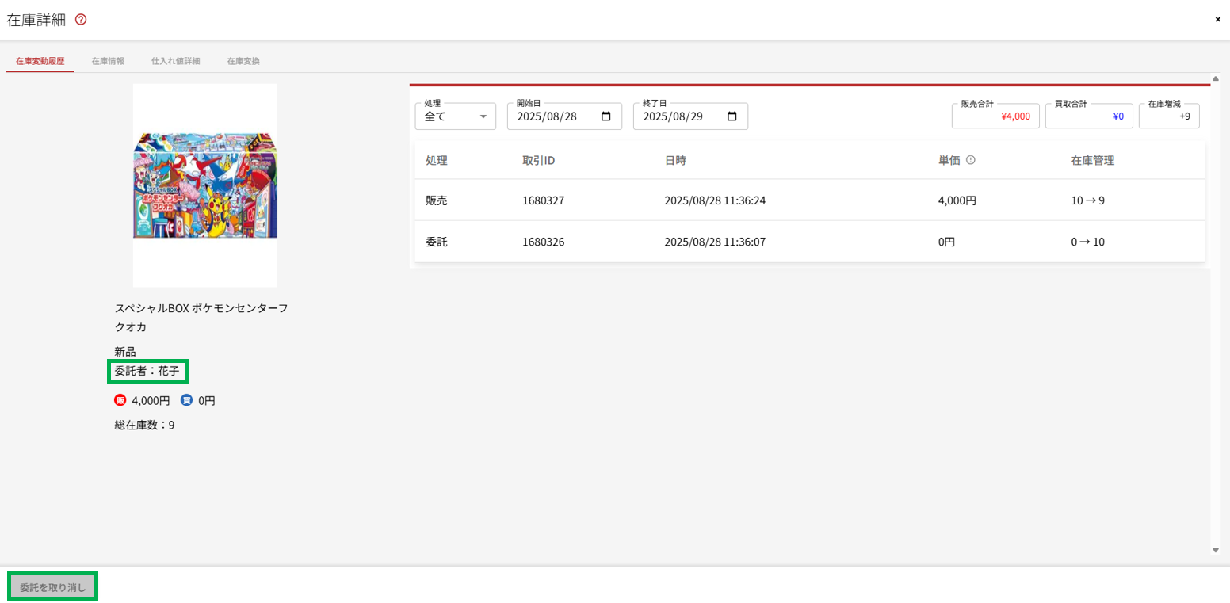The width and height of the screenshot is (1230, 603).
Task: Click the red 販売 price icon
Action: 120,400
